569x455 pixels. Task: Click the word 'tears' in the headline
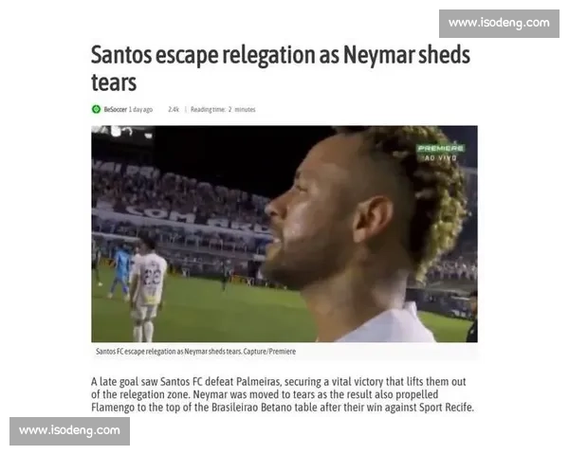pyautogui.click(x=114, y=82)
